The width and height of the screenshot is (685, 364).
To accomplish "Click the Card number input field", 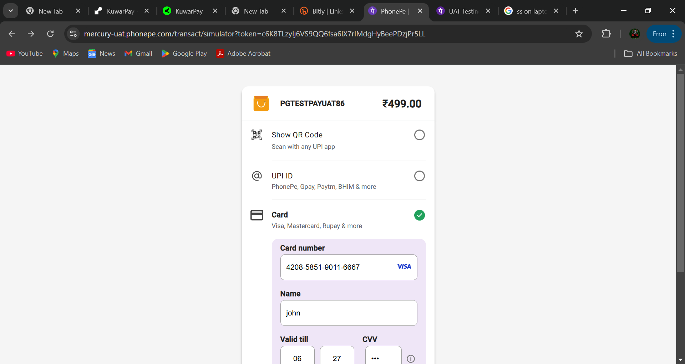I will coord(349,267).
